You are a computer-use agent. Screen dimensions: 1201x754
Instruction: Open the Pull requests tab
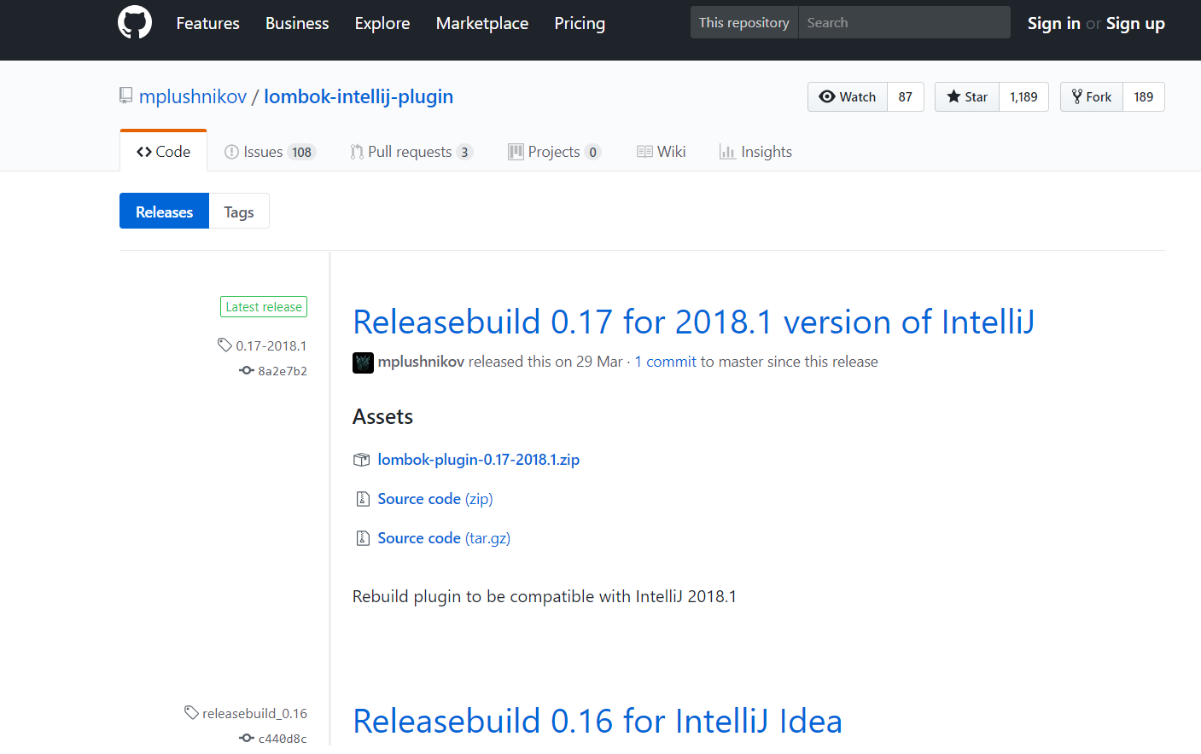411,152
